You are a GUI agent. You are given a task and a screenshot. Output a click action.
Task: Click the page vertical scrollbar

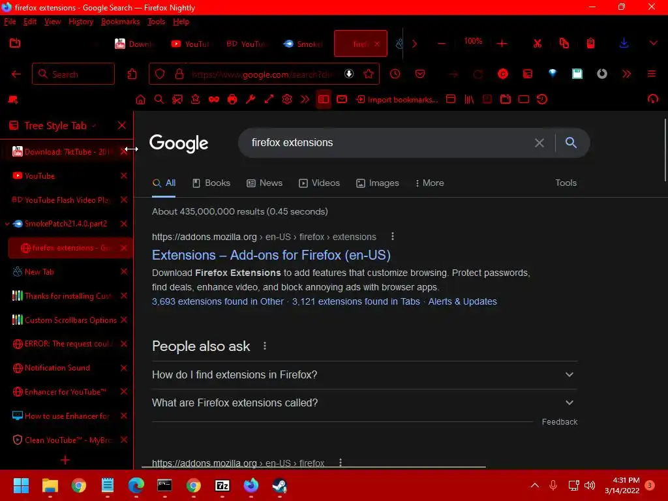(665, 149)
